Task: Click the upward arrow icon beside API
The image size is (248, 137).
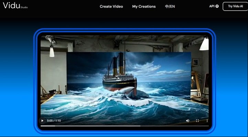Action: [x=217, y=6]
